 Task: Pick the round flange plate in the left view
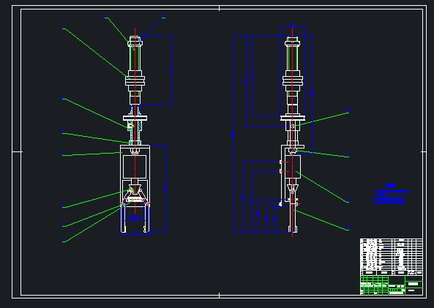click(135, 119)
